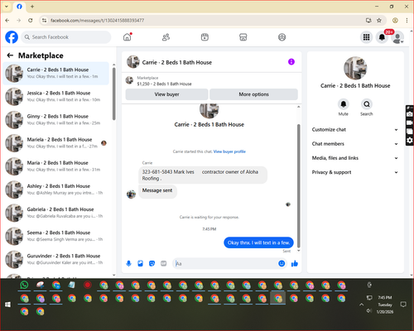Click the browser address bar URL

(x=97, y=21)
